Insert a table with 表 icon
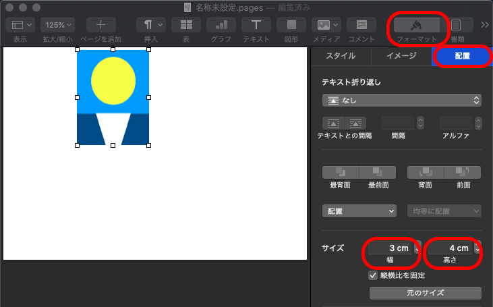The image size is (493, 307). [186, 25]
